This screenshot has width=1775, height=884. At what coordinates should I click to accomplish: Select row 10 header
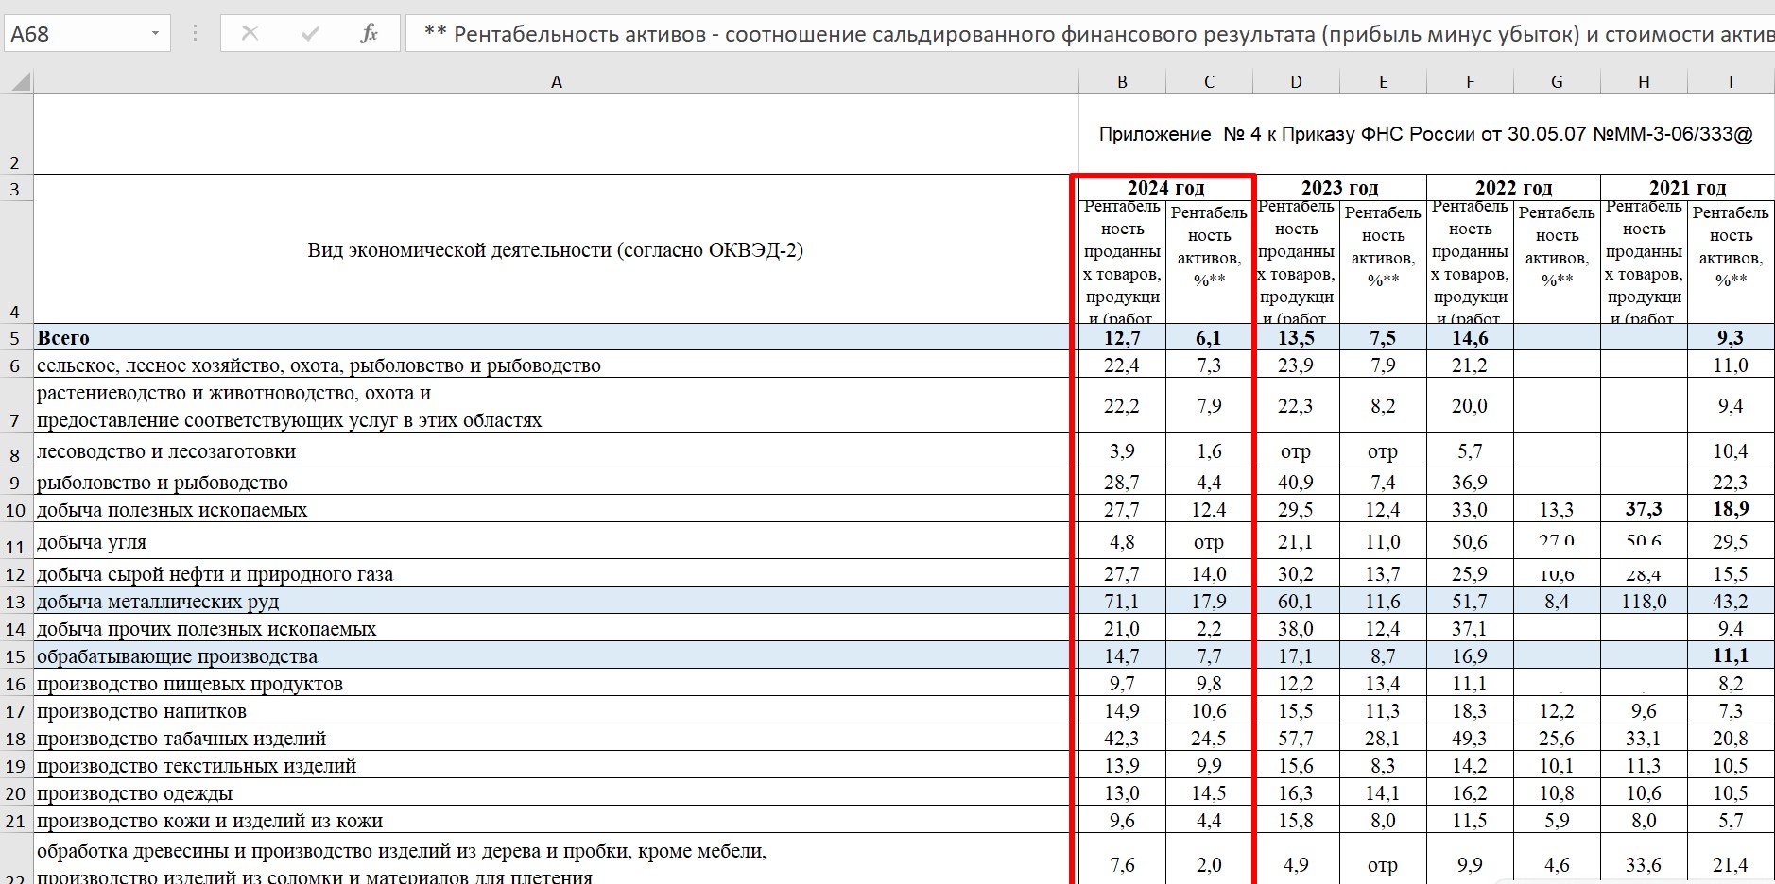point(16,510)
